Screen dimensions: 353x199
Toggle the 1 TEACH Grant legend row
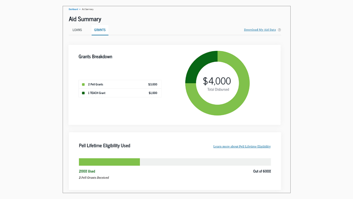point(120,93)
